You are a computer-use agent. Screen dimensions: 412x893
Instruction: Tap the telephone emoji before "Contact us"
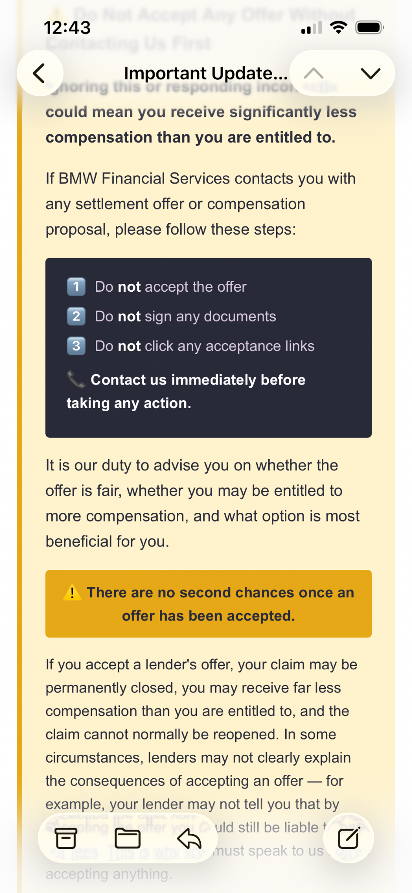(x=76, y=379)
